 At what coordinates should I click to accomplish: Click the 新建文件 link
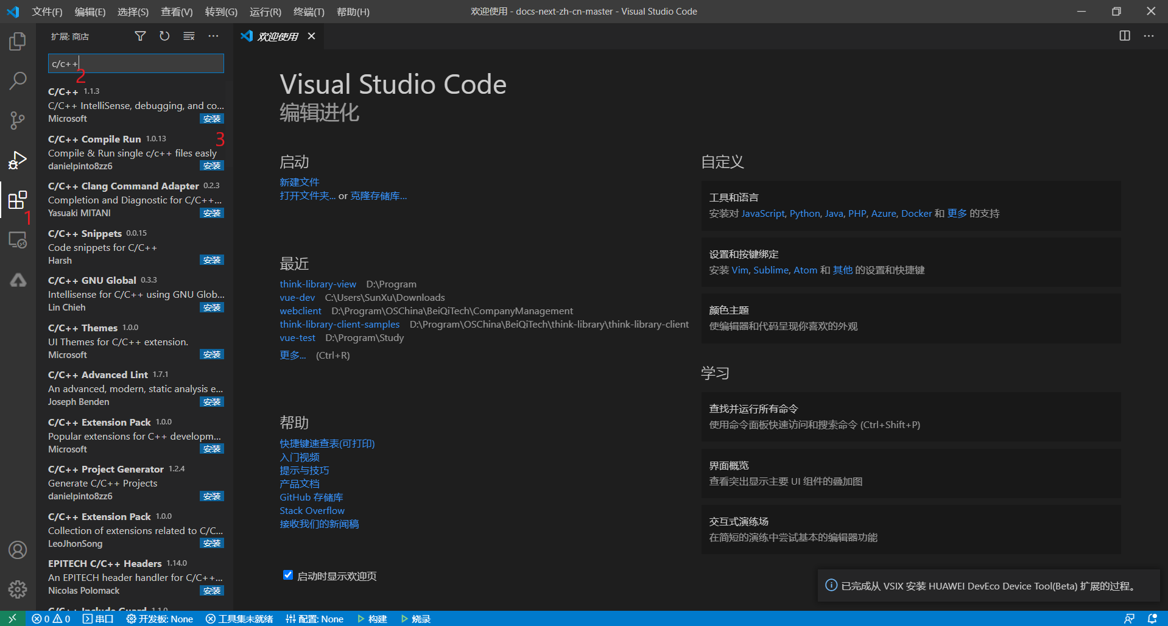tap(299, 182)
